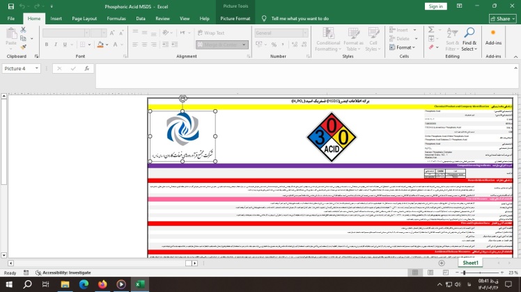Toggle Page Layout view in status bar
This screenshot has width=521, height=292.
pos(432,273)
